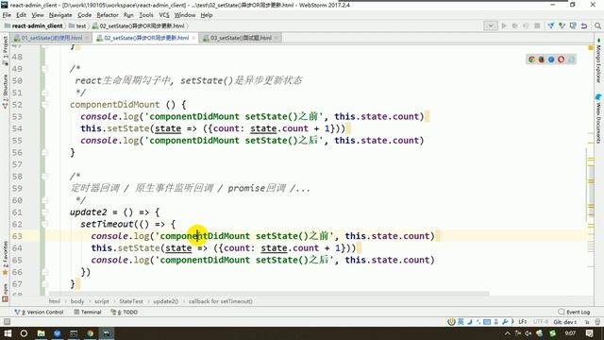Open the Mongo Explorer side panel

598,60
